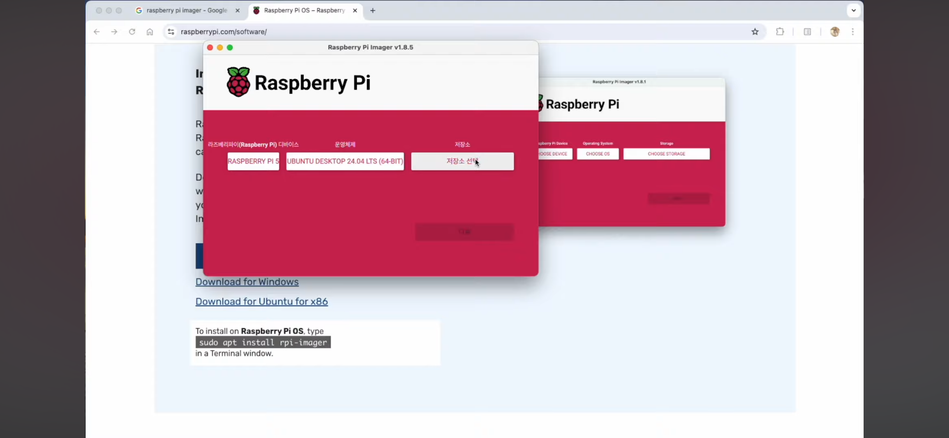Expand the tab search dropdown arrow
Viewport: 949px width, 438px height.
pyautogui.click(x=854, y=11)
